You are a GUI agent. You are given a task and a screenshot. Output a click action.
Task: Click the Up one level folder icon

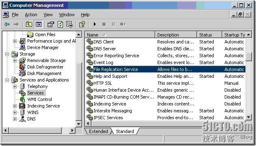(x=29, y=24)
